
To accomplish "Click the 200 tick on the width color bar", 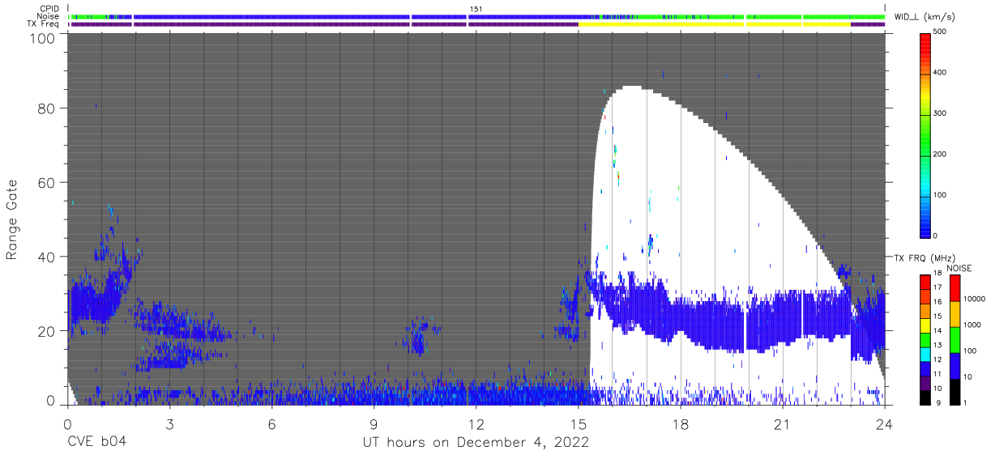I will coord(942,154).
